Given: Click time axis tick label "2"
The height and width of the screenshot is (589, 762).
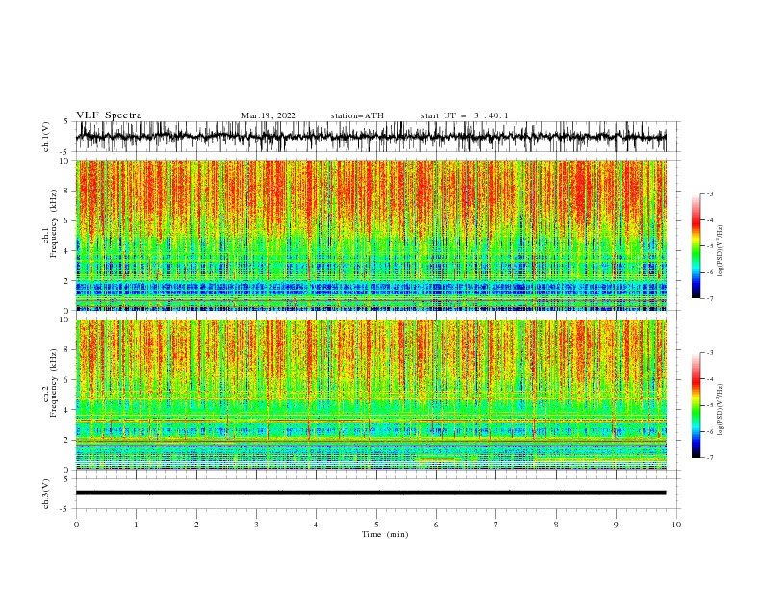Looking at the screenshot, I should pos(196,525).
